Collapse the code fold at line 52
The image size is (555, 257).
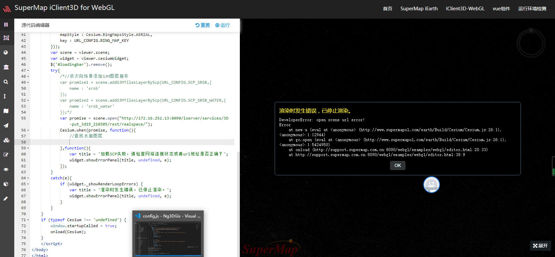[28, 100]
